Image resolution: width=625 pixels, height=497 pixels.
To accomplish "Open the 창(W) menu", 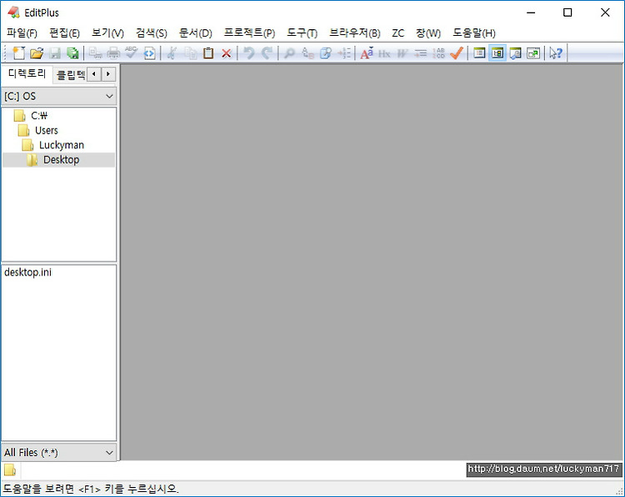I will (428, 33).
